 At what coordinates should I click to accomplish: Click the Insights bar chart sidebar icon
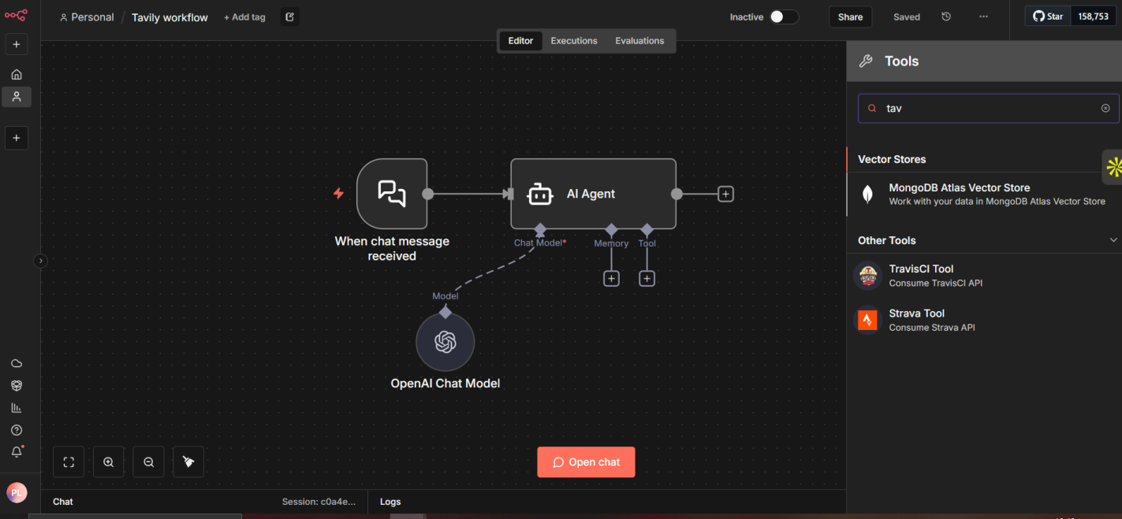pyautogui.click(x=17, y=407)
